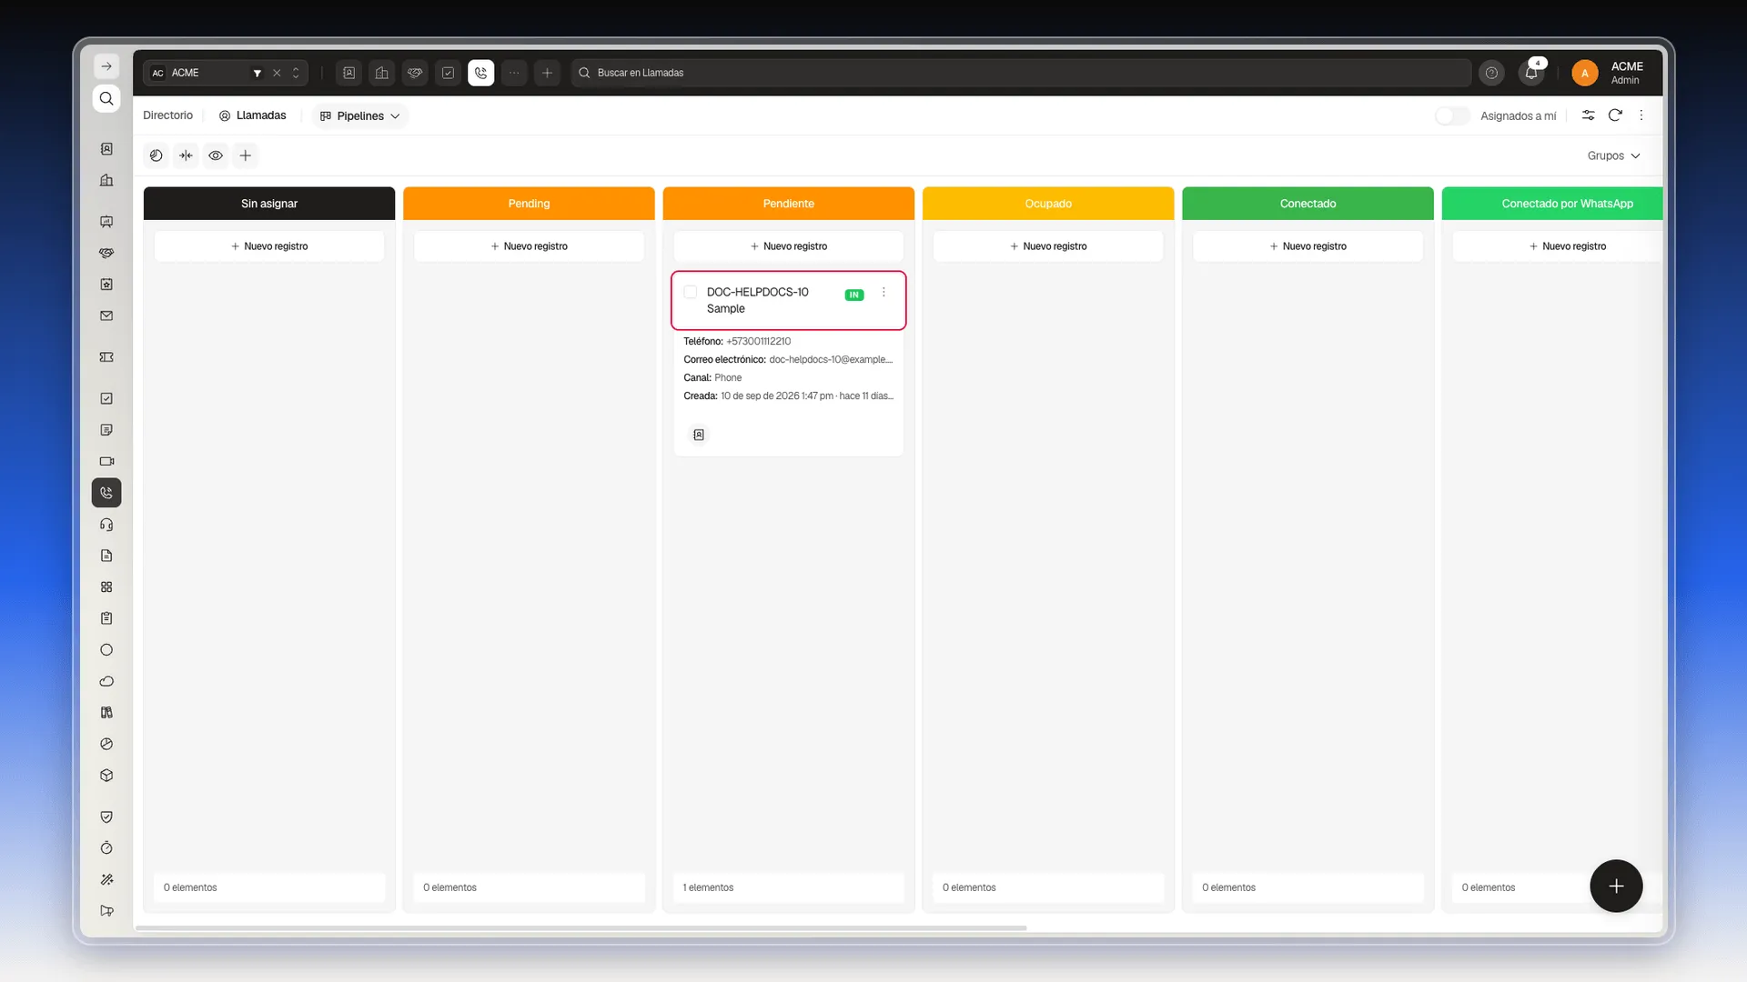Open the building tab icon in the top bar
Viewport: 1747px width, 982px height.
[382, 73]
